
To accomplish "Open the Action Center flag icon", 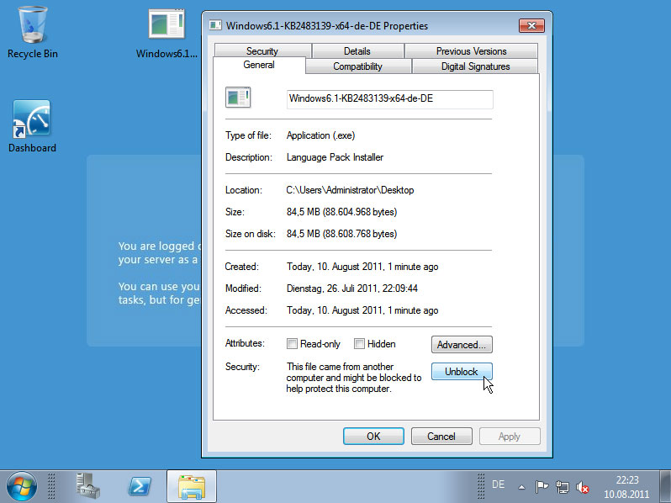I will tap(542, 486).
